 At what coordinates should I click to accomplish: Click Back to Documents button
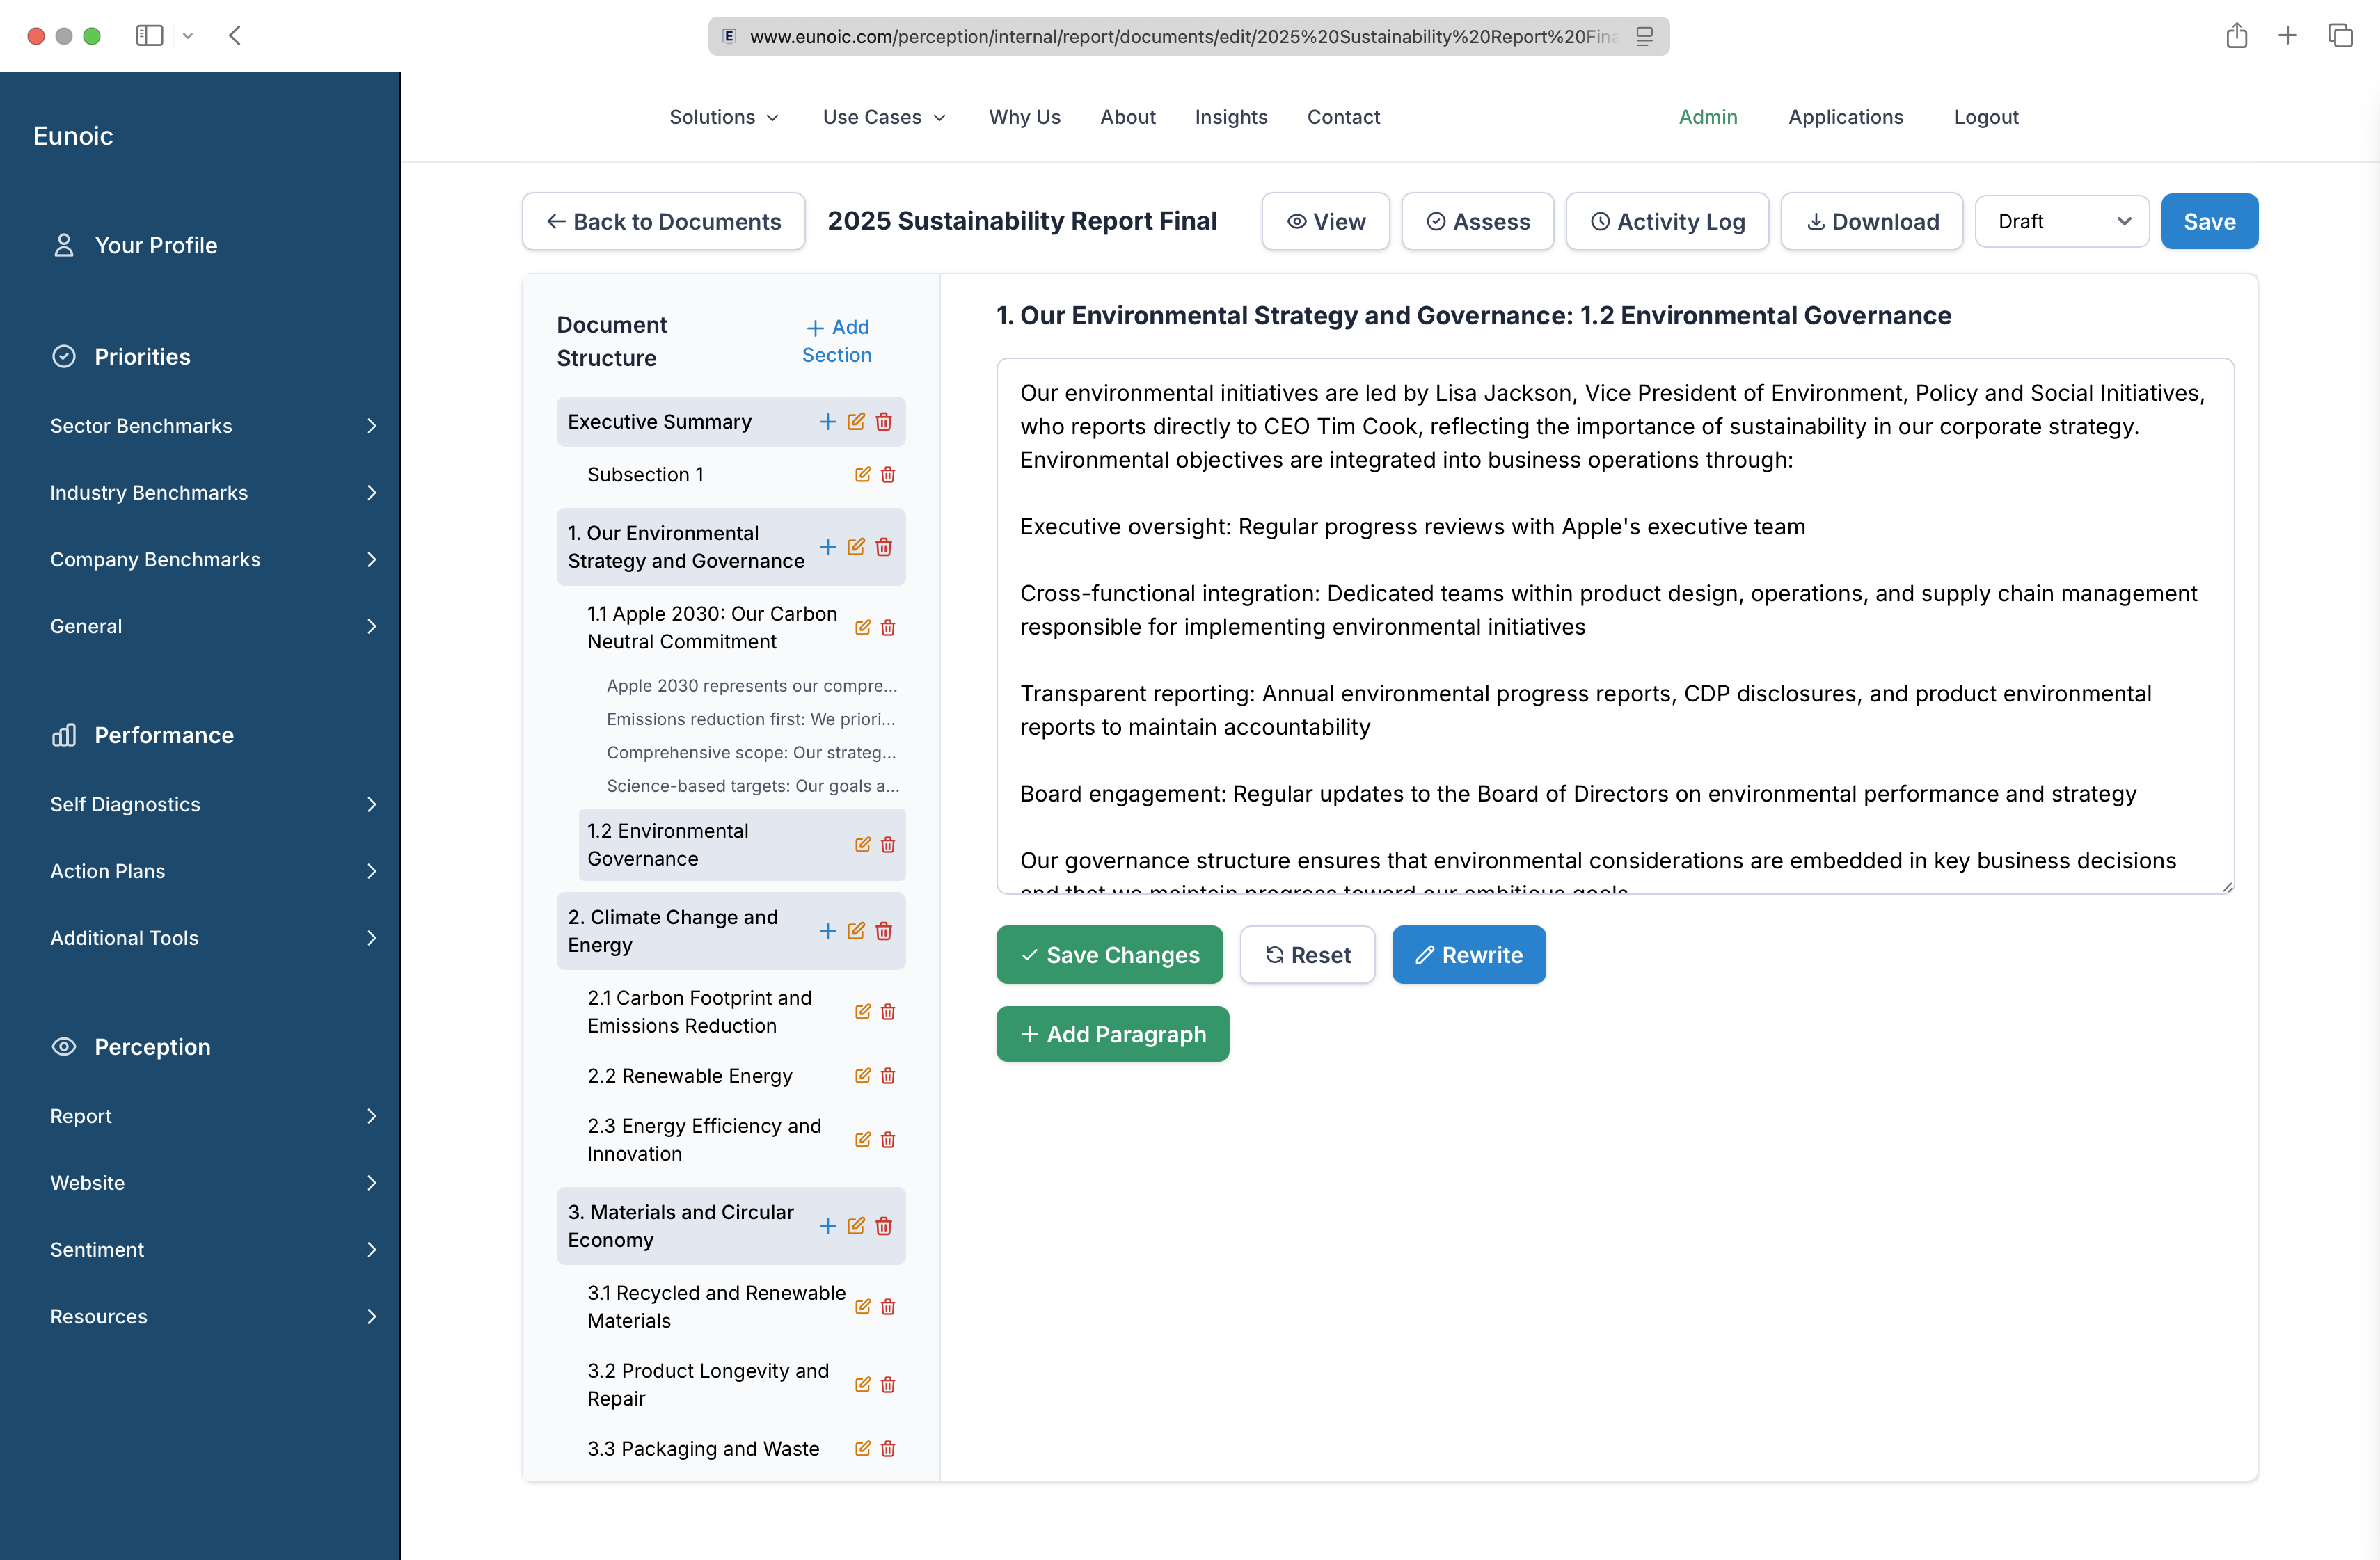tap(664, 222)
